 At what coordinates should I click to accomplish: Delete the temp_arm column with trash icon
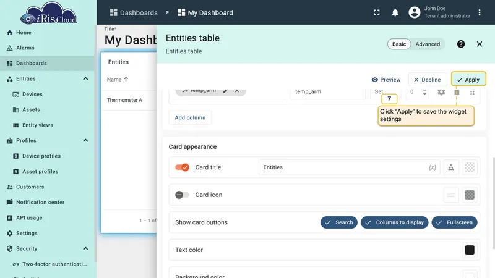pyautogui.click(x=457, y=92)
